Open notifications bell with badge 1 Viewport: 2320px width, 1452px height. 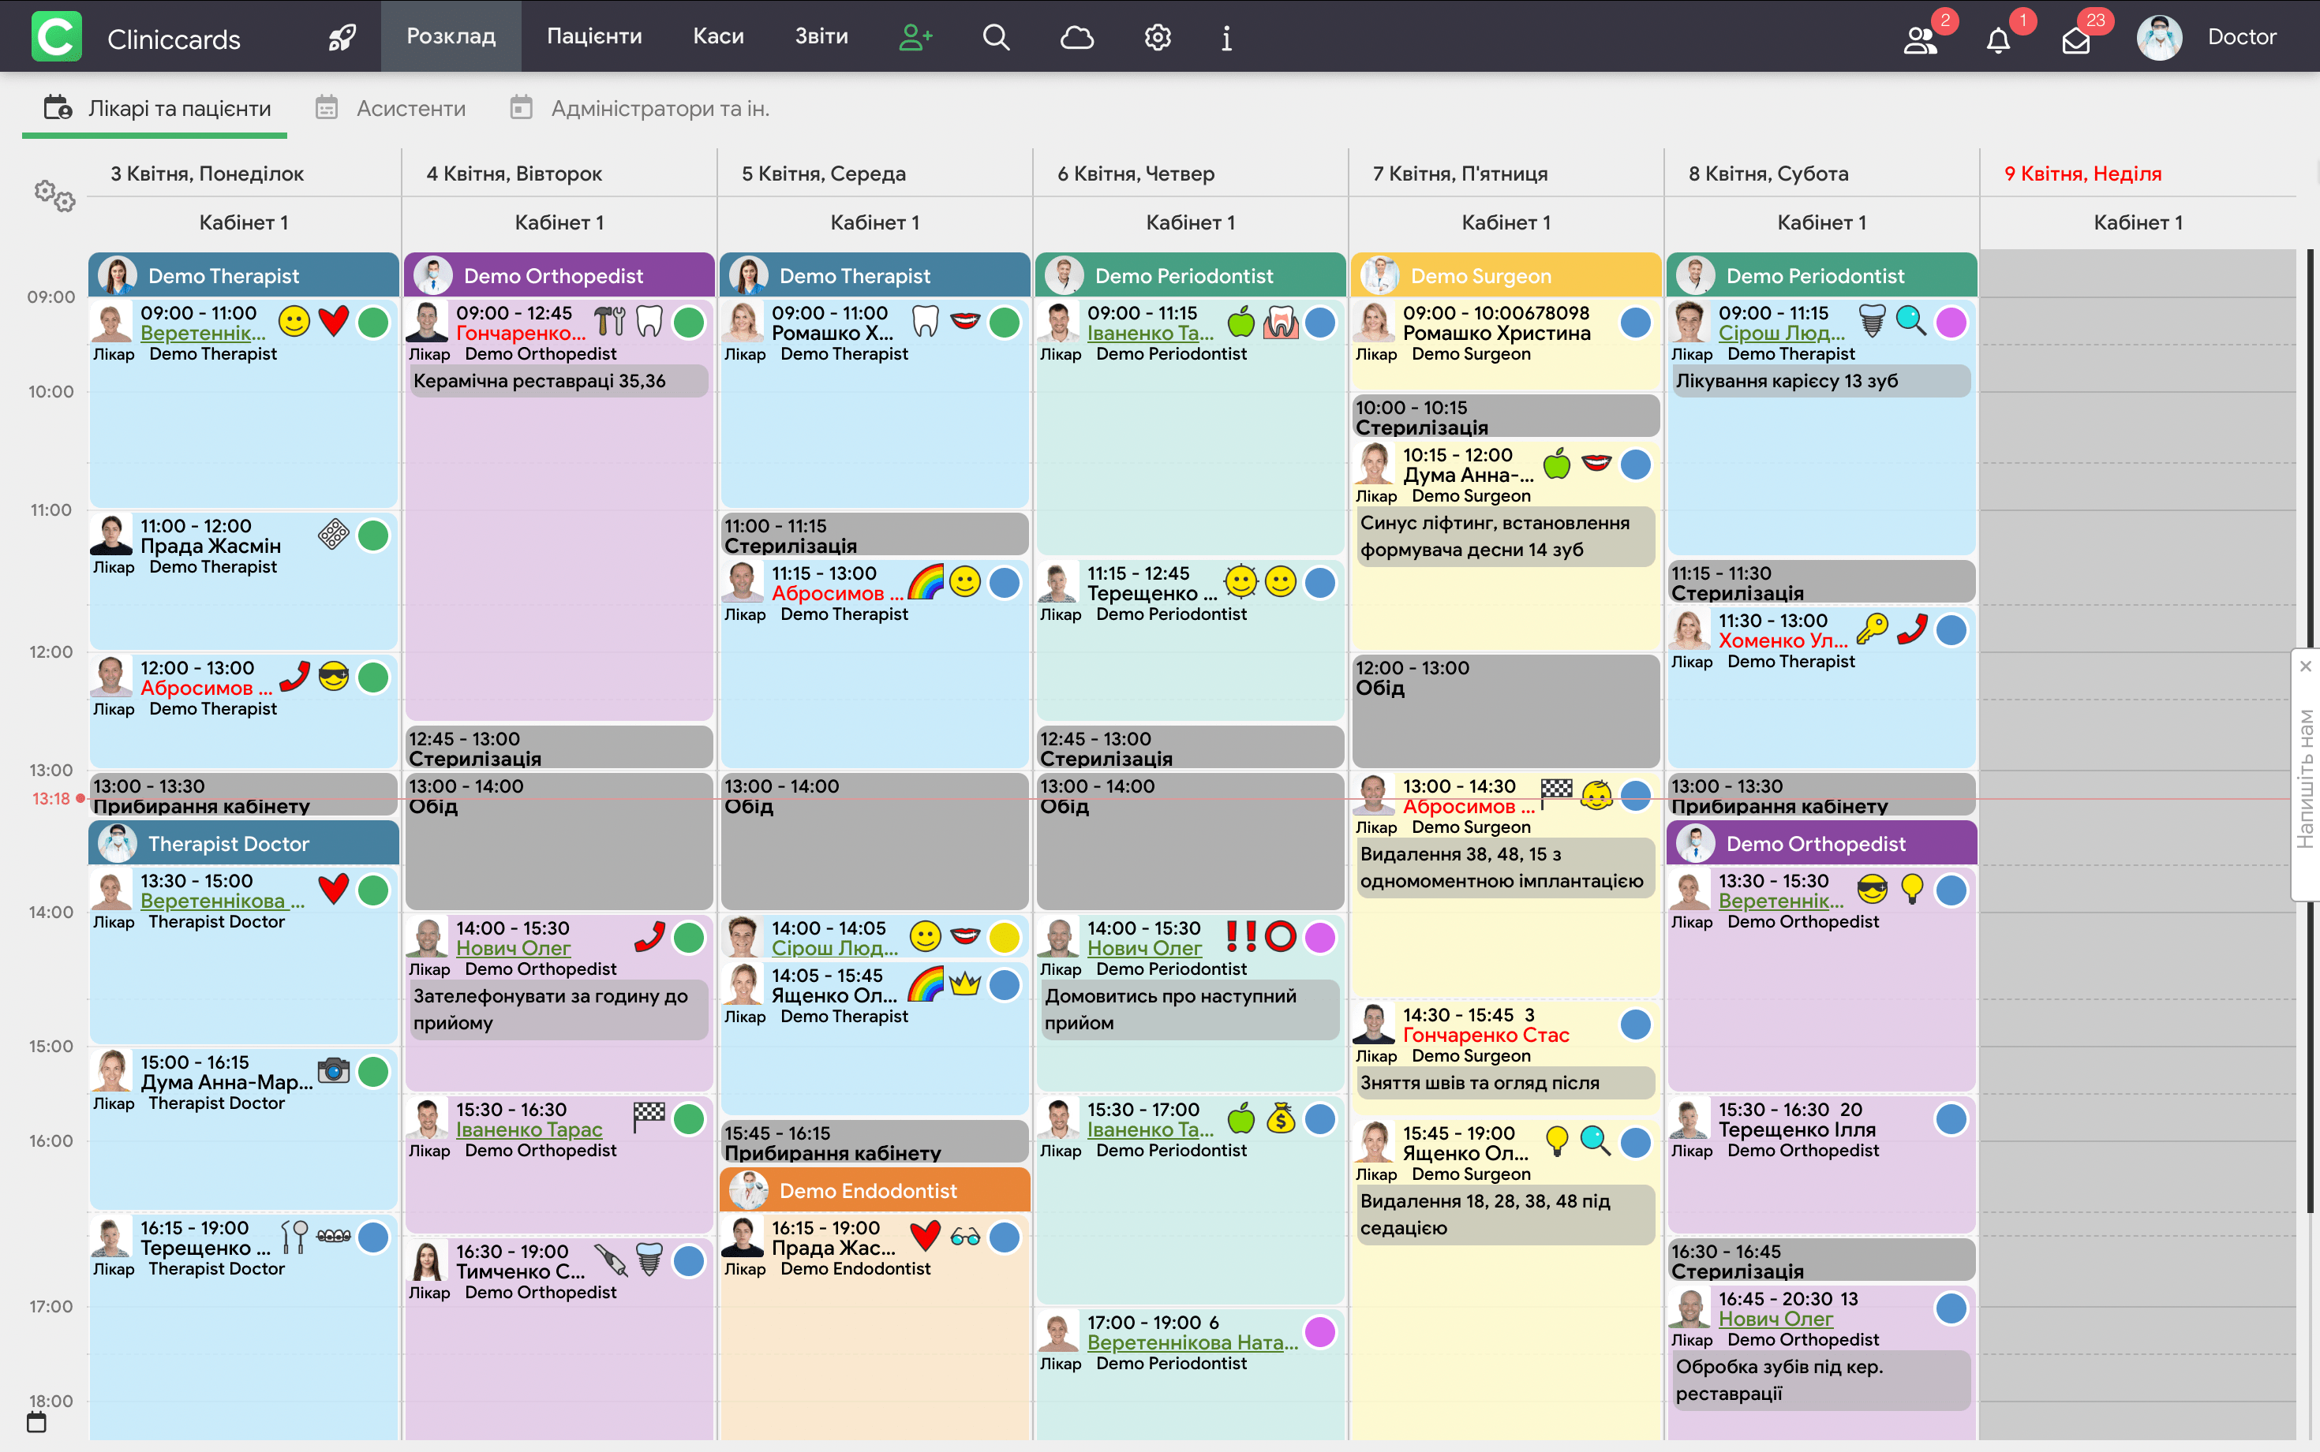(1998, 40)
